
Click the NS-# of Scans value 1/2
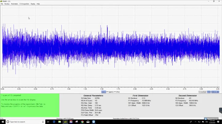[x=96, y=101]
